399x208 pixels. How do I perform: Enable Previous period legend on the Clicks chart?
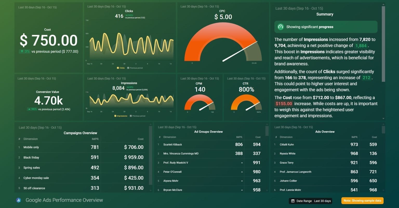[x=128, y=68]
